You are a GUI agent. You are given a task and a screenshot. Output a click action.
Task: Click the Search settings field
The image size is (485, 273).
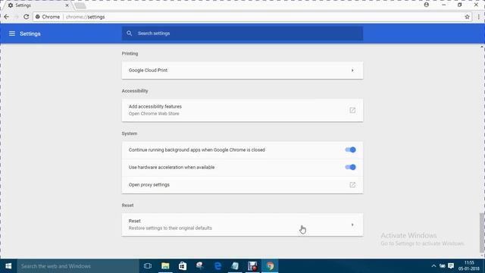pos(242,33)
